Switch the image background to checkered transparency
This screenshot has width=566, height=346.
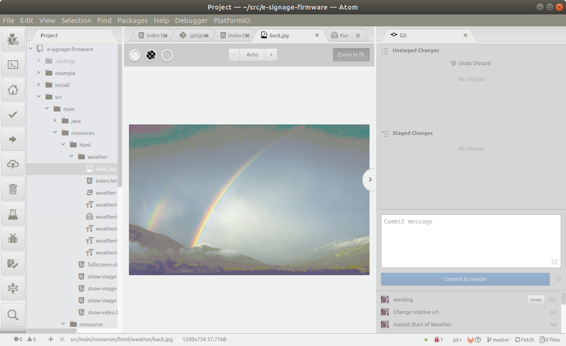pos(135,55)
